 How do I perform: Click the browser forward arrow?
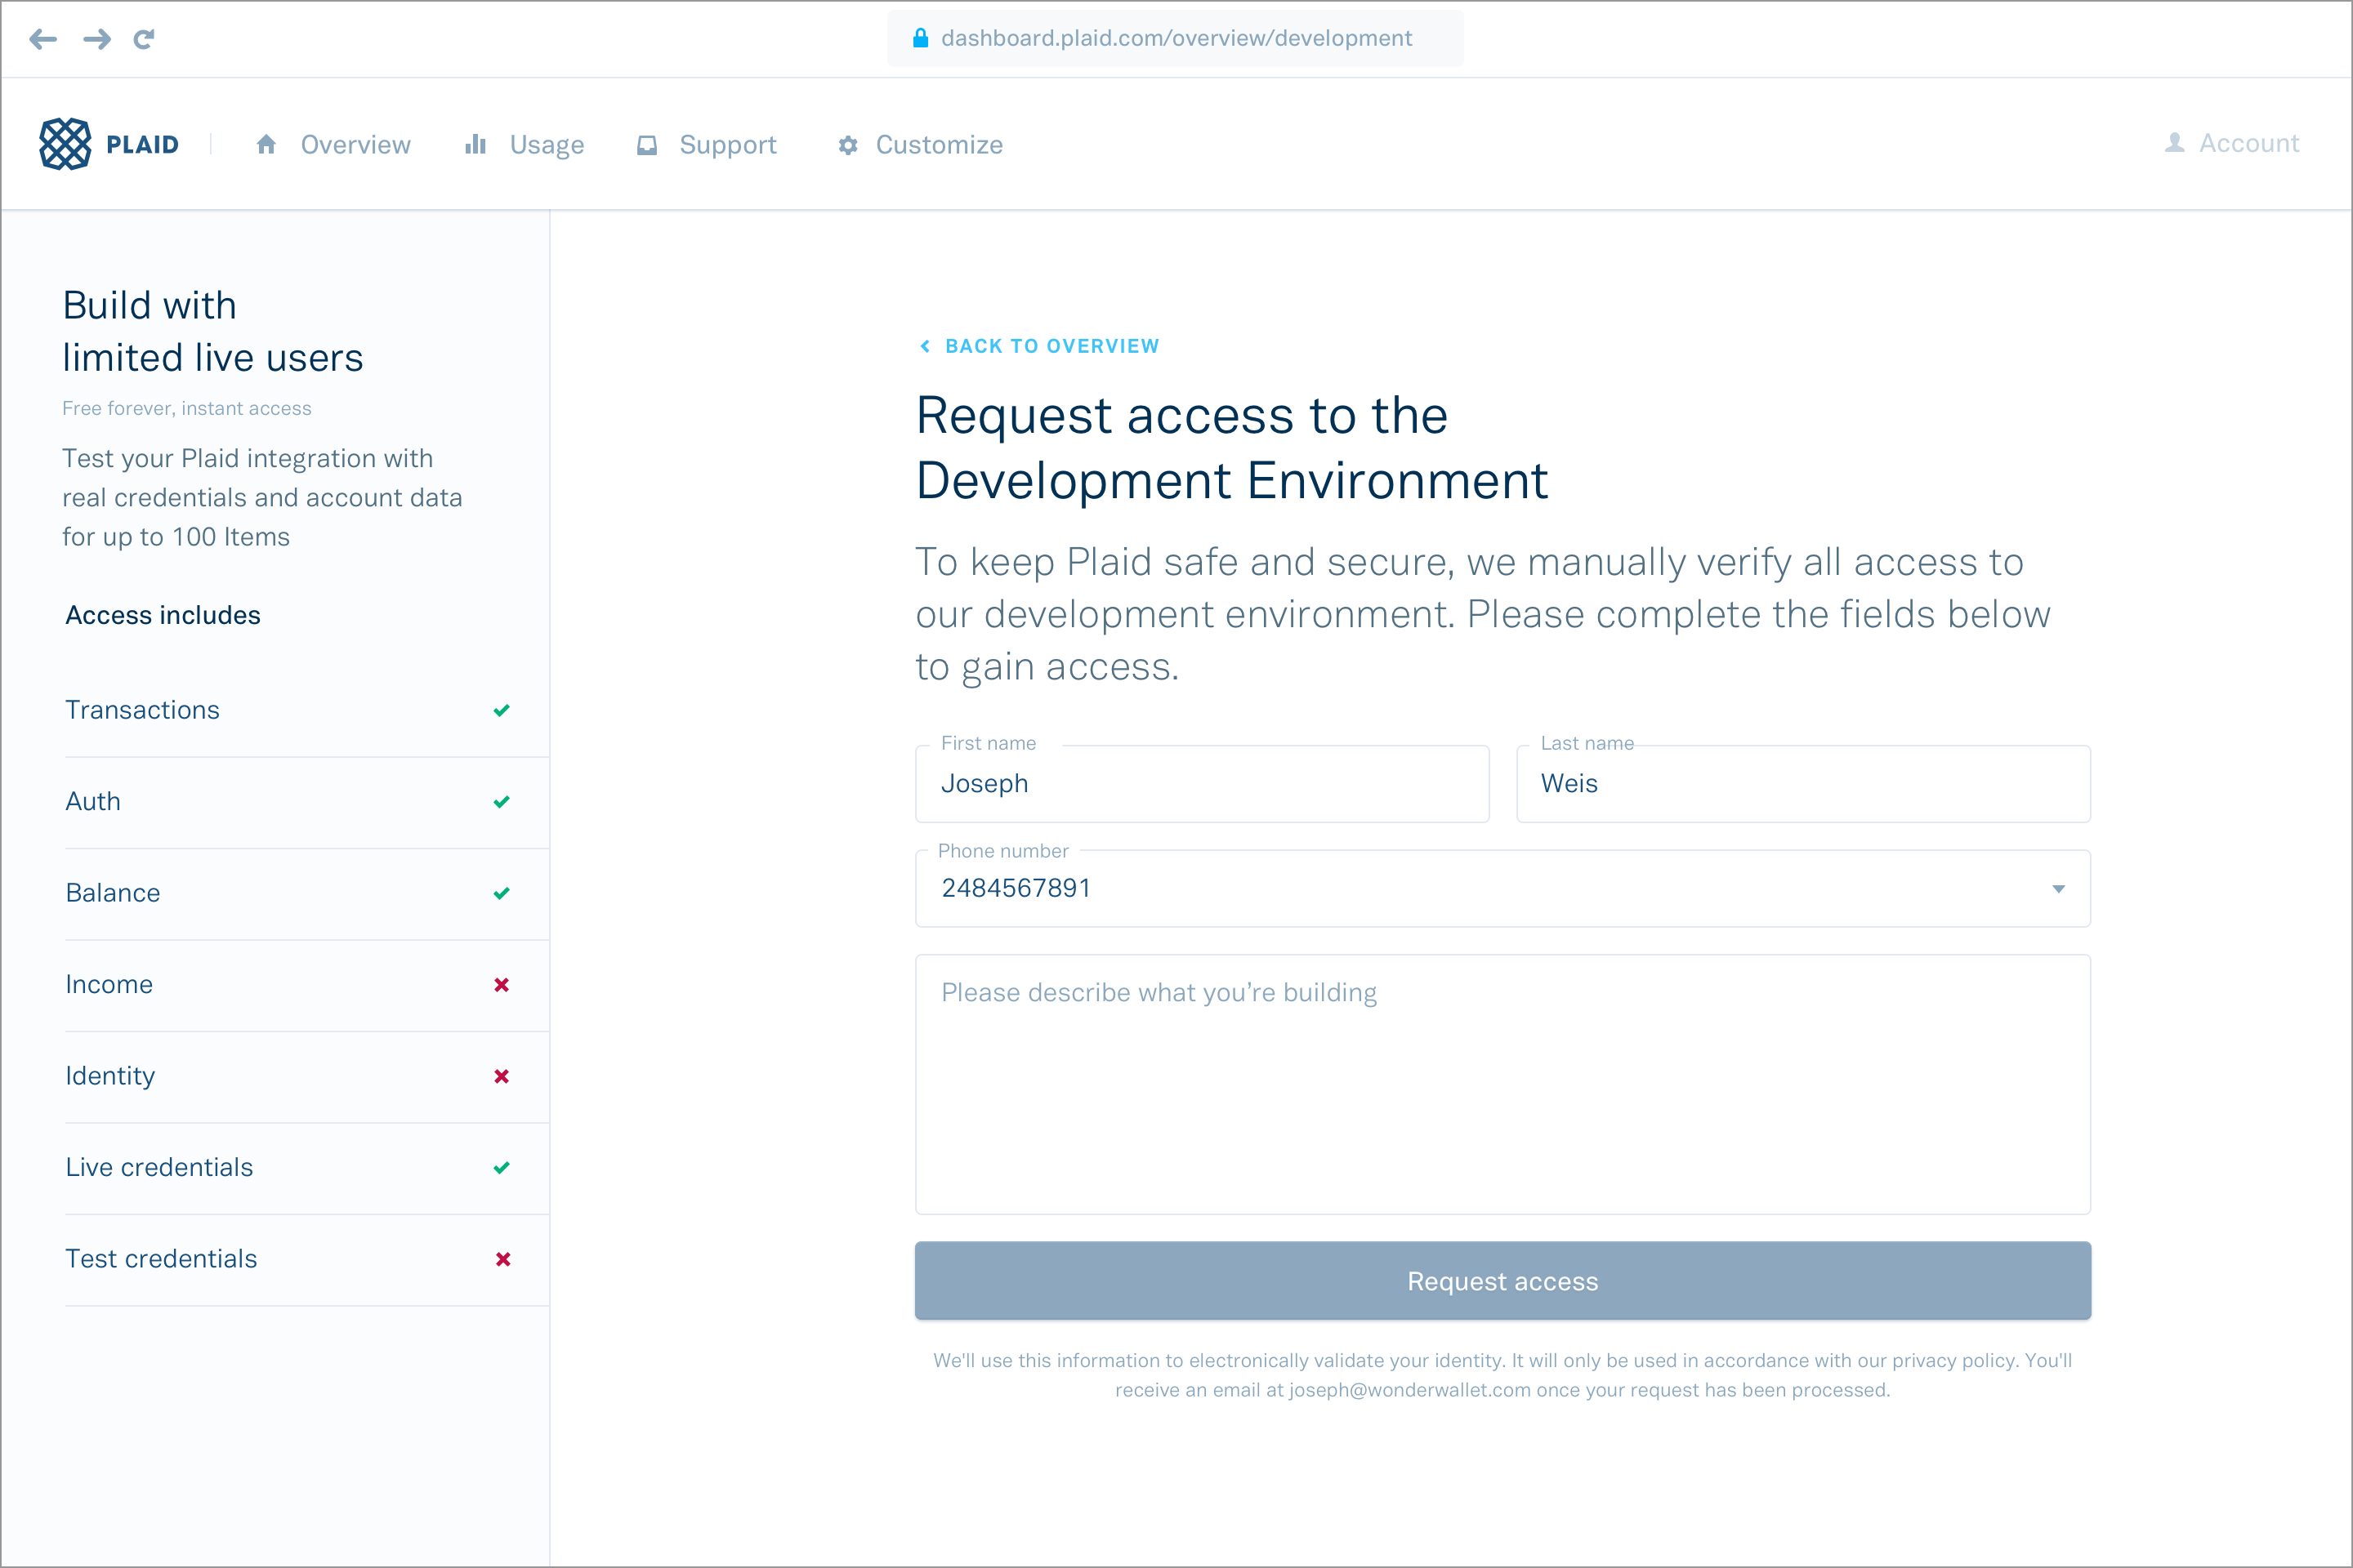(97, 39)
